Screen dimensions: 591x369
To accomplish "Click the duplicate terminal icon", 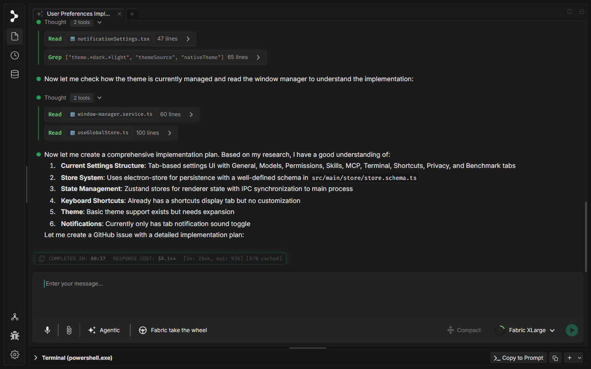I will tap(555, 358).
